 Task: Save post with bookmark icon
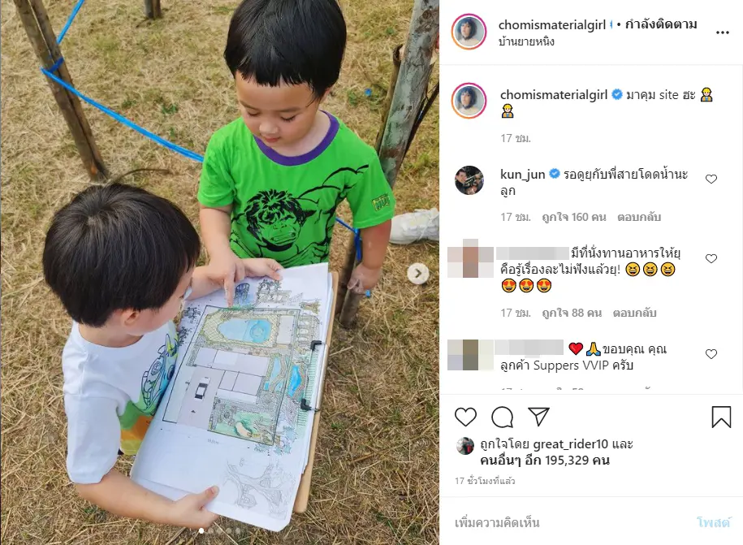721,417
